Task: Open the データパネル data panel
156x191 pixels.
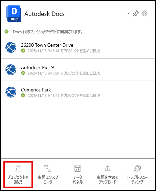Action: pyautogui.click(x=77, y=174)
